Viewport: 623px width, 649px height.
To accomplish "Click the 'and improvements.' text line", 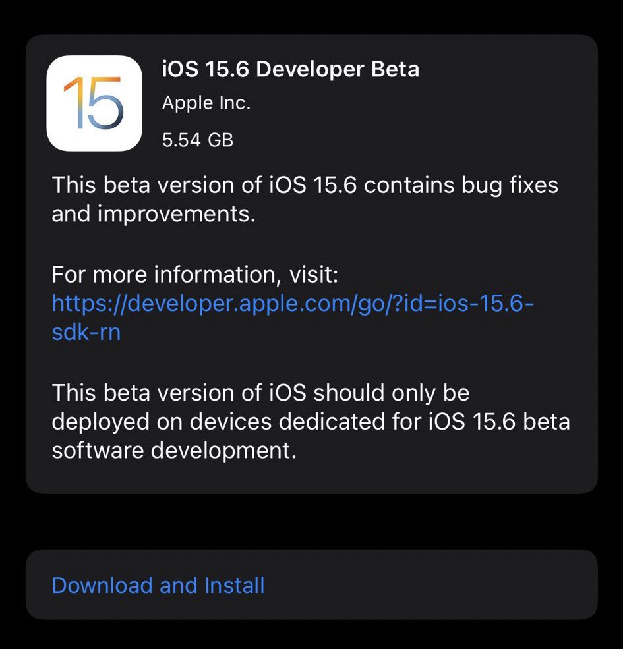I will [x=154, y=214].
